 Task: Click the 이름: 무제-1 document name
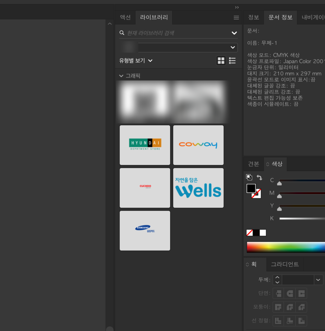[262, 43]
